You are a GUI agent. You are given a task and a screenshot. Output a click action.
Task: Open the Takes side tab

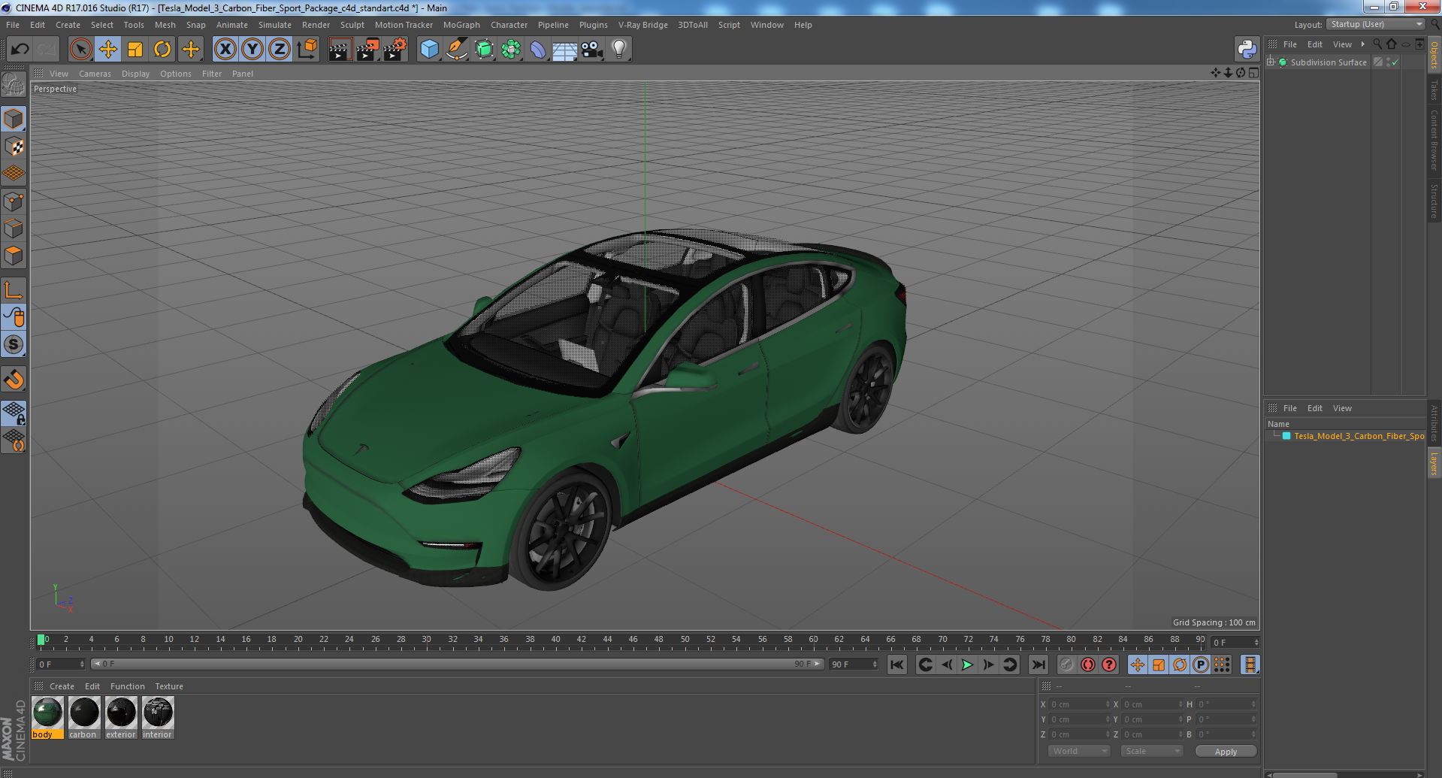(1434, 90)
